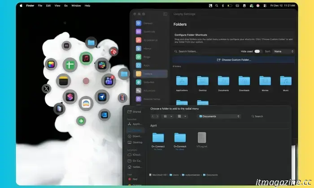Click Users in the path bar
The image size is (314, 188).
[174, 175]
